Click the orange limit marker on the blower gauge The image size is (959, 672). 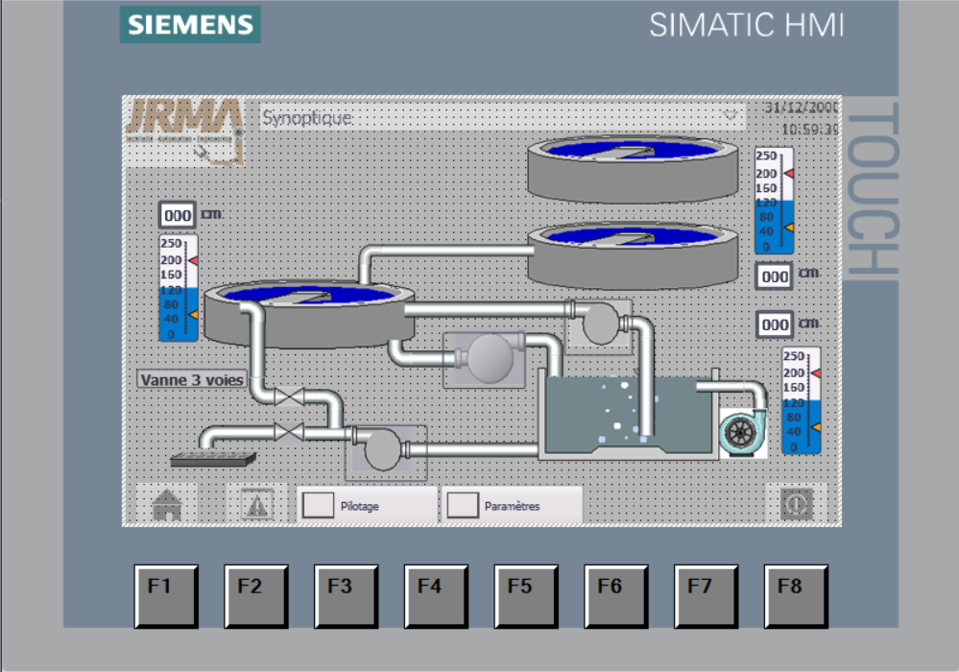[x=816, y=427]
